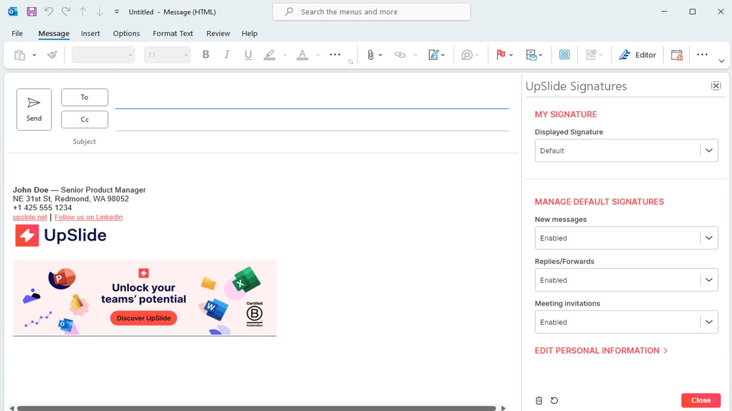732x411 pixels.
Task: Click the Loop components icon
Action: 467,55
